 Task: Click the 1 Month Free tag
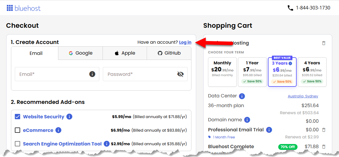coord(221,137)
